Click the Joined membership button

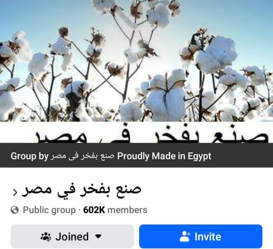pos(72,236)
